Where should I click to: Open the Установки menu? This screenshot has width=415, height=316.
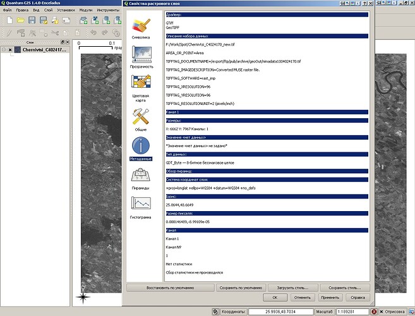click(66, 10)
